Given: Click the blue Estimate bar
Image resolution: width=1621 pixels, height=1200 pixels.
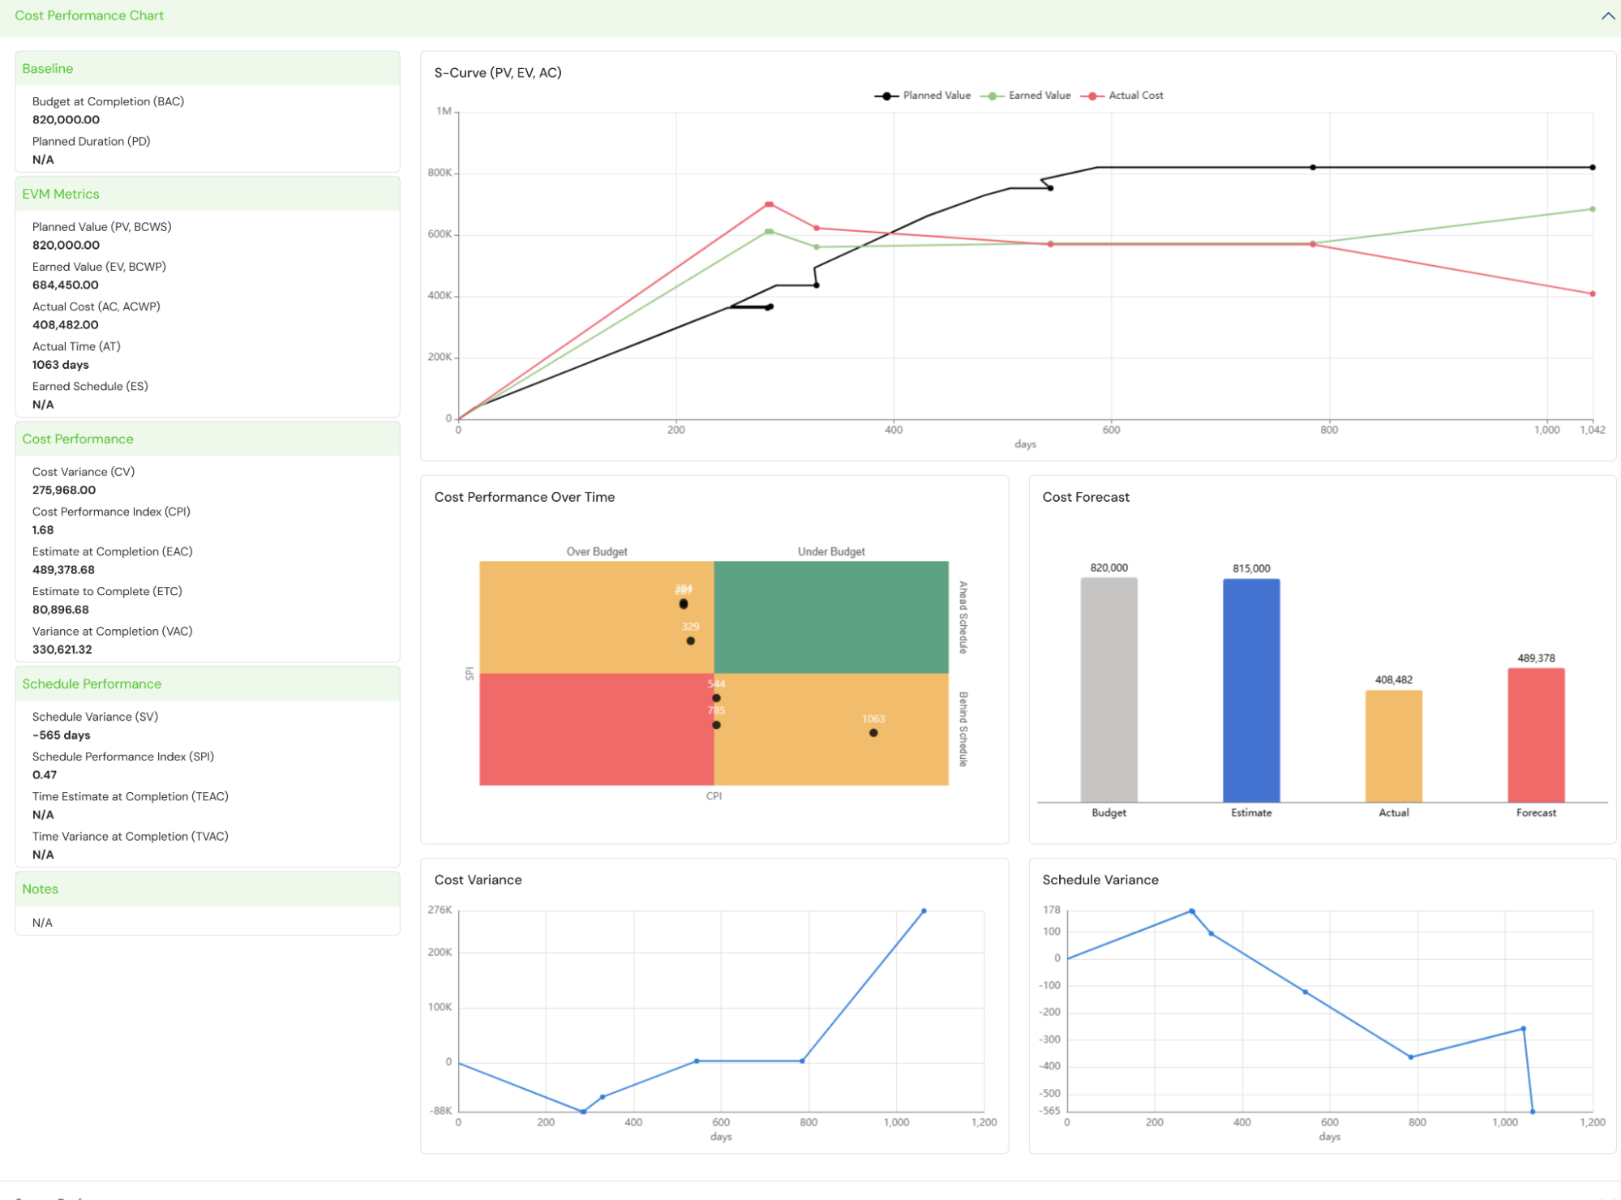Looking at the screenshot, I should point(1251,689).
